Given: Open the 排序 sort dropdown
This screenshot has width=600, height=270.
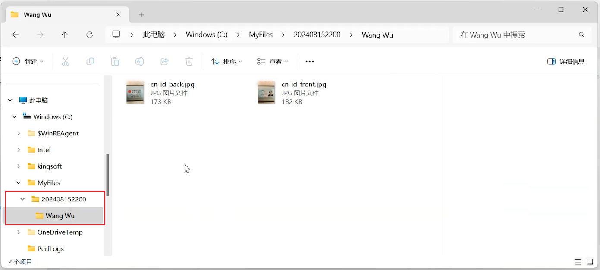Looking at the screenshot, I should [226, 61].
